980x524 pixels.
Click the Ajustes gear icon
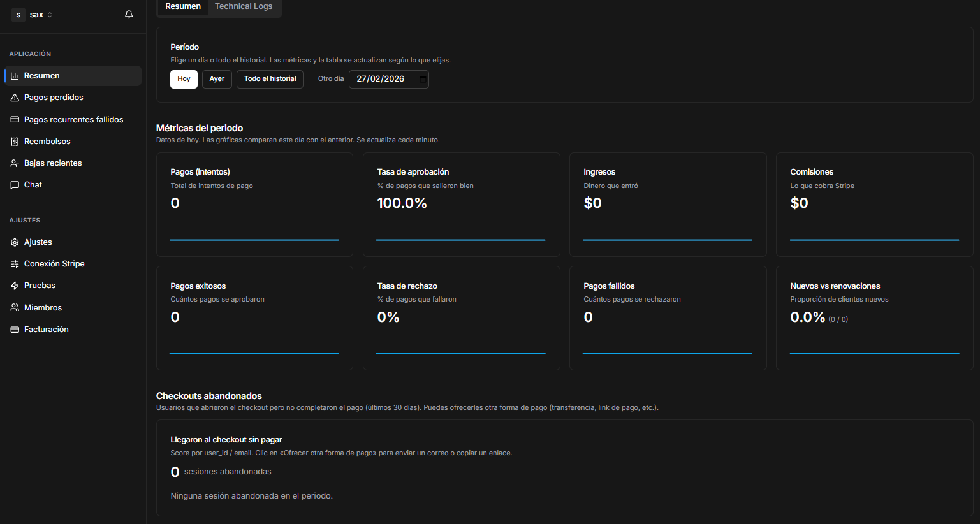point(13,242)
